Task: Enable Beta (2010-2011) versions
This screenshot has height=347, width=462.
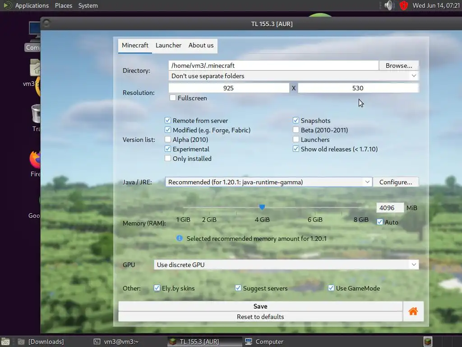Action: pos(296,130)
